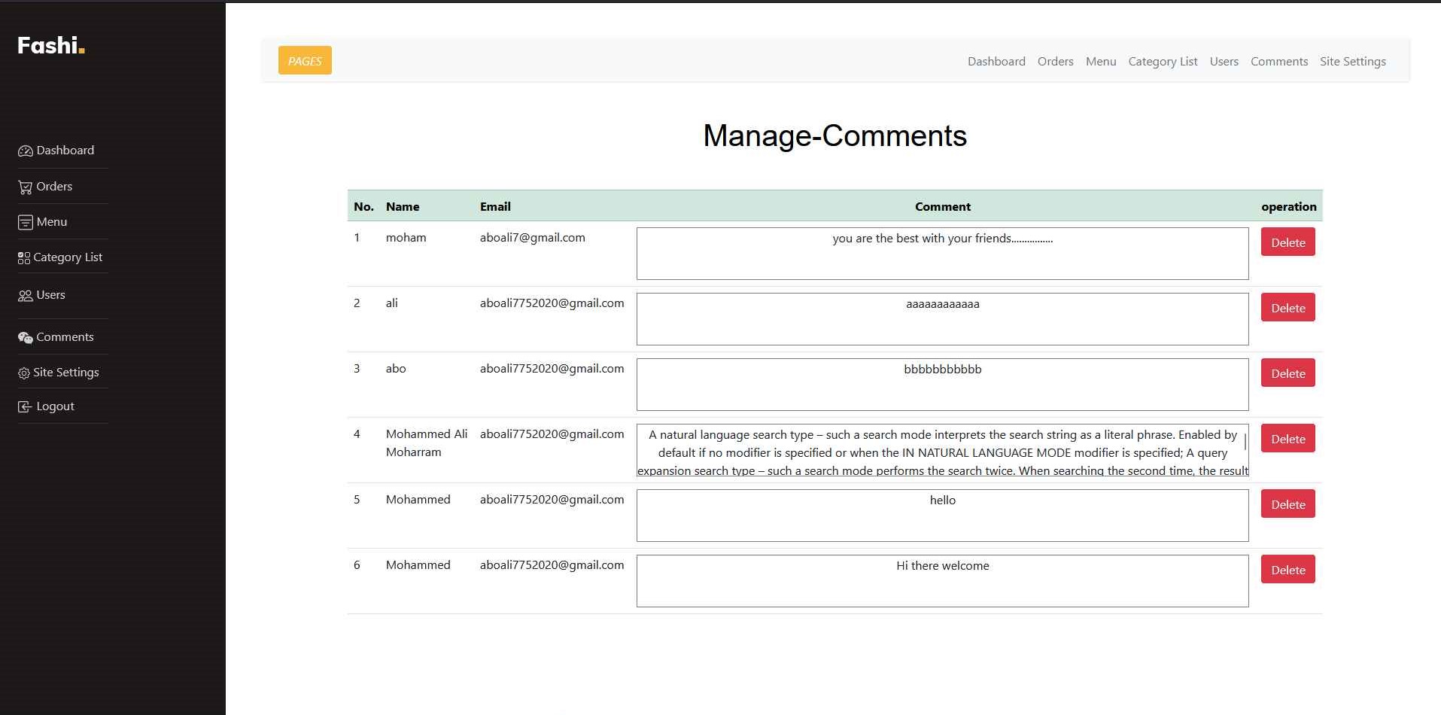The width and height of the screenshot is (1441, 715).
Task: Click the Users people icon in sidebar
Action: click(25, 296)
